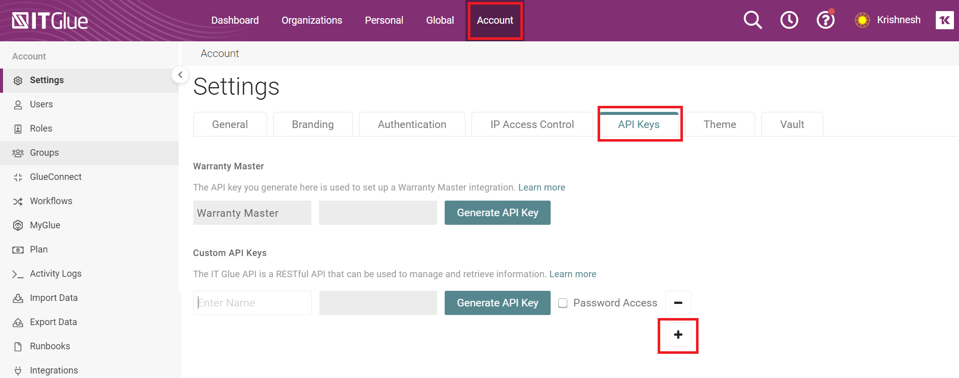Click the Account breadcrumb

click(220, 53)
